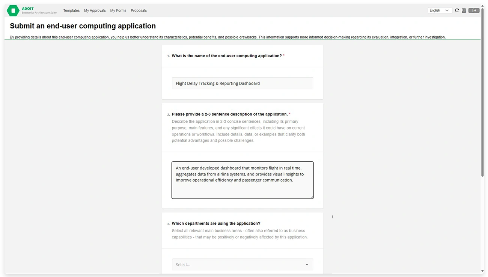Click the dropdown arrow beside 'Select...'

tap(307, 264)
